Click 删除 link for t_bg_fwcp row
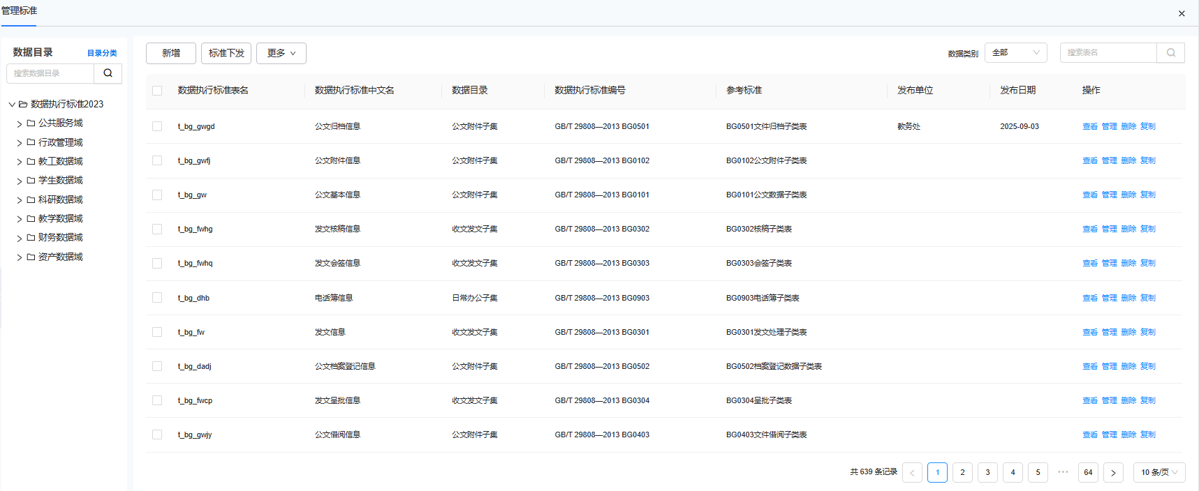Viewport: 1199px width, 491px height. pos(1128,400)
